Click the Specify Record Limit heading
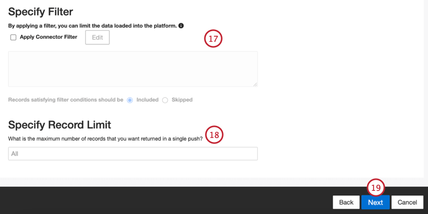Image resolution: width=428 pixels, height=214 pixels. 59,125
